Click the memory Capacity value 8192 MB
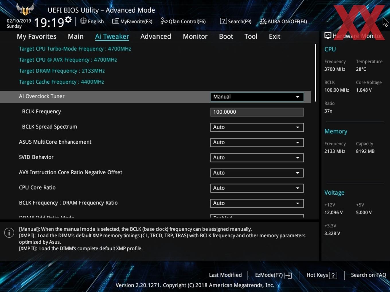390x292 pixels. (x=365, y=151)
